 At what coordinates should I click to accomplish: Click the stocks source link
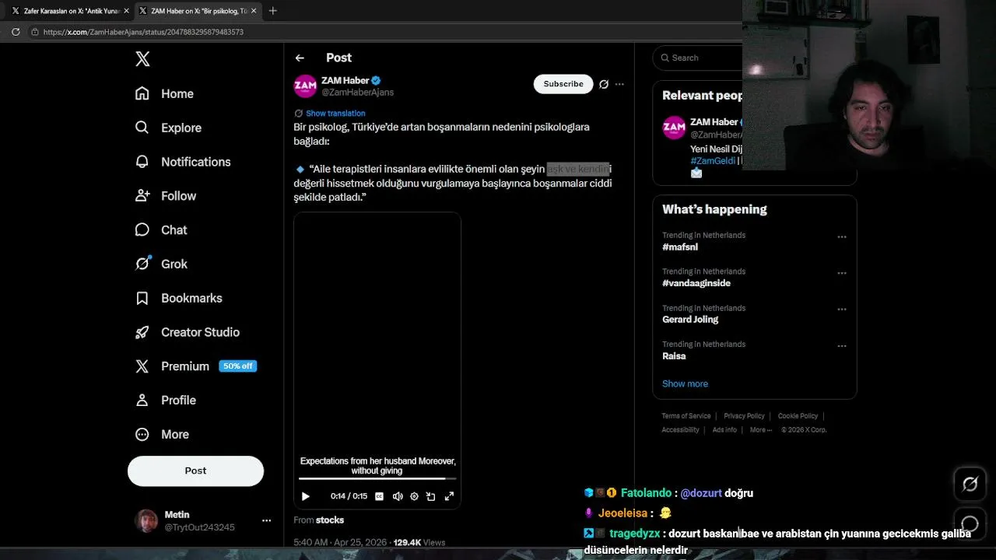pyautogui.click(x=330, y=520)
